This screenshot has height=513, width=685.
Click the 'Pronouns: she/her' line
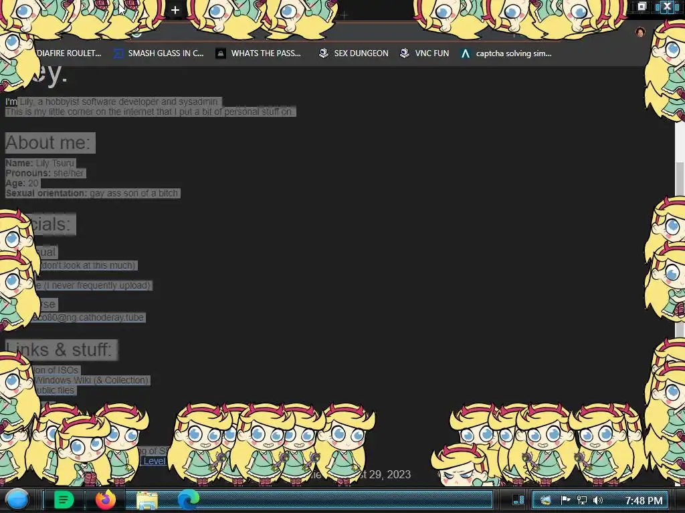[45, 173]
